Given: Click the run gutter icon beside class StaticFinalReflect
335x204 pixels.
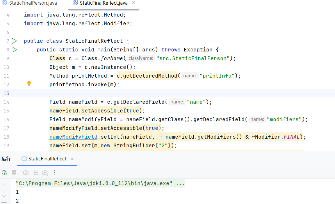Looking at the screenshot, I should (14, 41).
